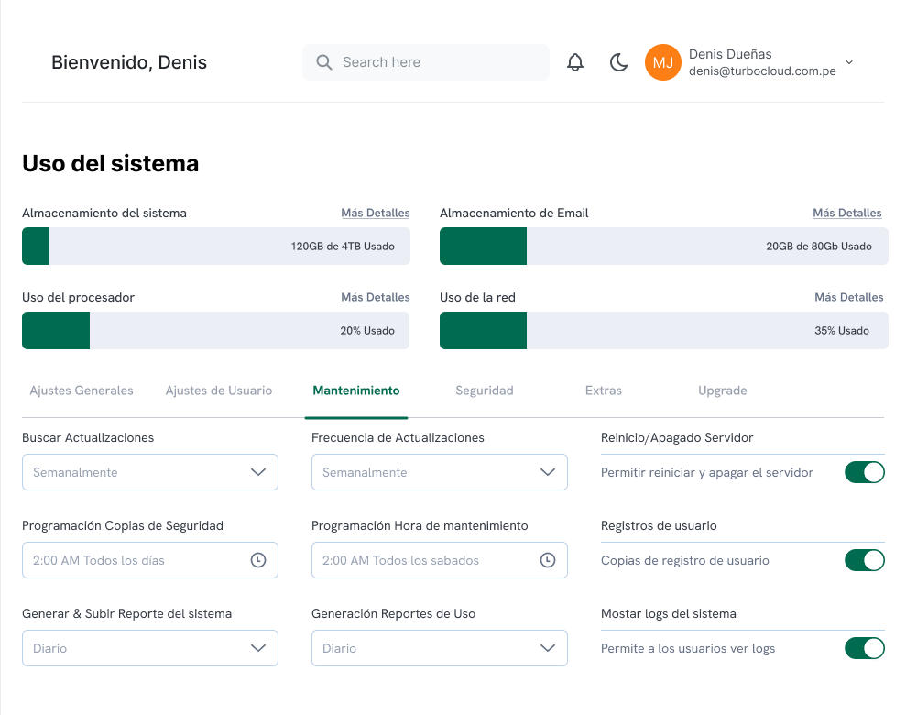Go to the Ajustes Generales tab
The height and width of the screenshot is (715, 906).
(82, 390)
